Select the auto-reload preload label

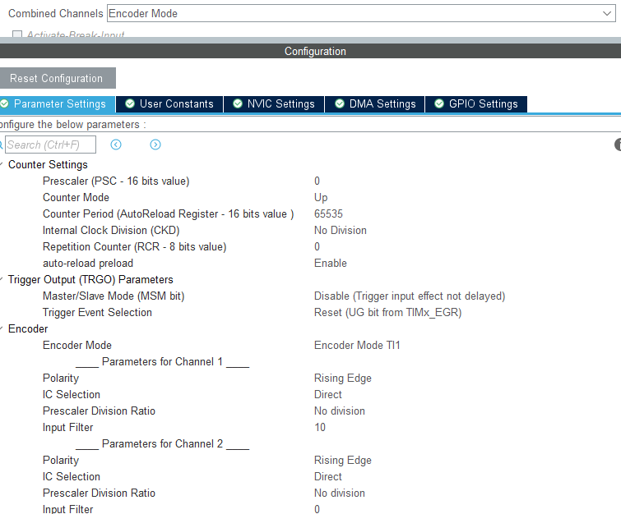click(88, 264)
